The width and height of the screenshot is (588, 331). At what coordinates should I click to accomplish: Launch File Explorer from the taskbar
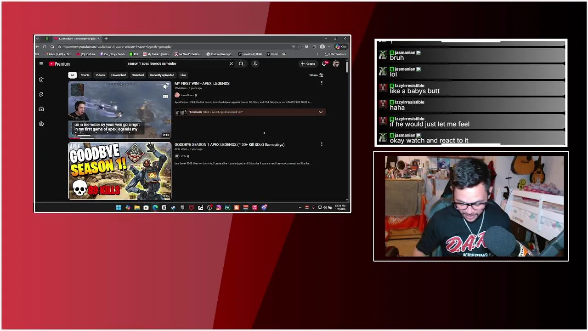[x=137, y=207]
